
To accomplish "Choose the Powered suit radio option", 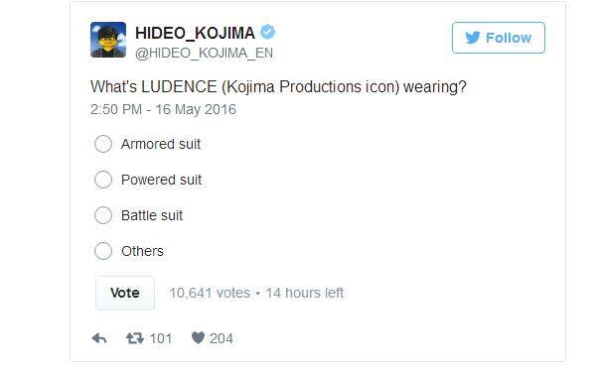I will point(103,180).
